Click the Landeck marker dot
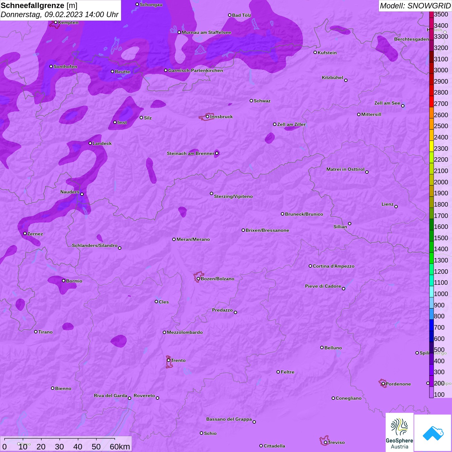The image size is (452, 452). (x=90, y=143)
